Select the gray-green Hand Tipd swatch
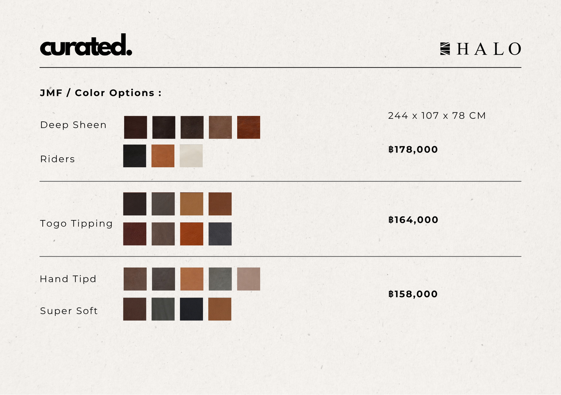561x395 pixels. click(220, 279)
